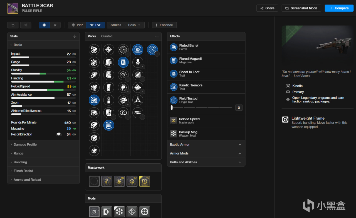Image resolution: width=356 pixels, height=218 pixels.
Task: Switch to the Curated tab
Action: point(107,36)
